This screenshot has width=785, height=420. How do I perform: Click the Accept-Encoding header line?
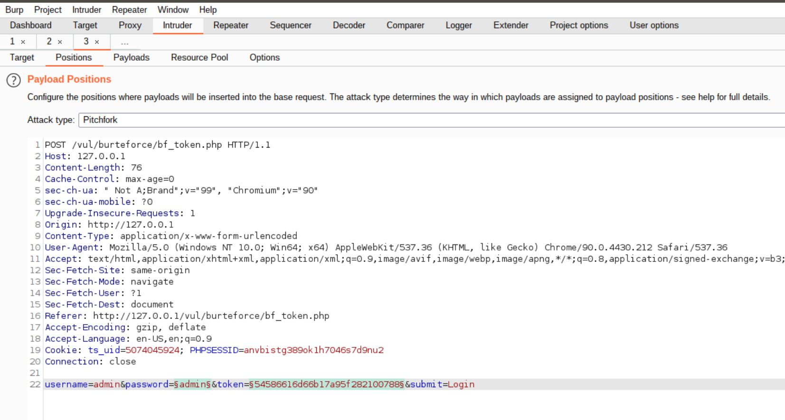(125, 327)
